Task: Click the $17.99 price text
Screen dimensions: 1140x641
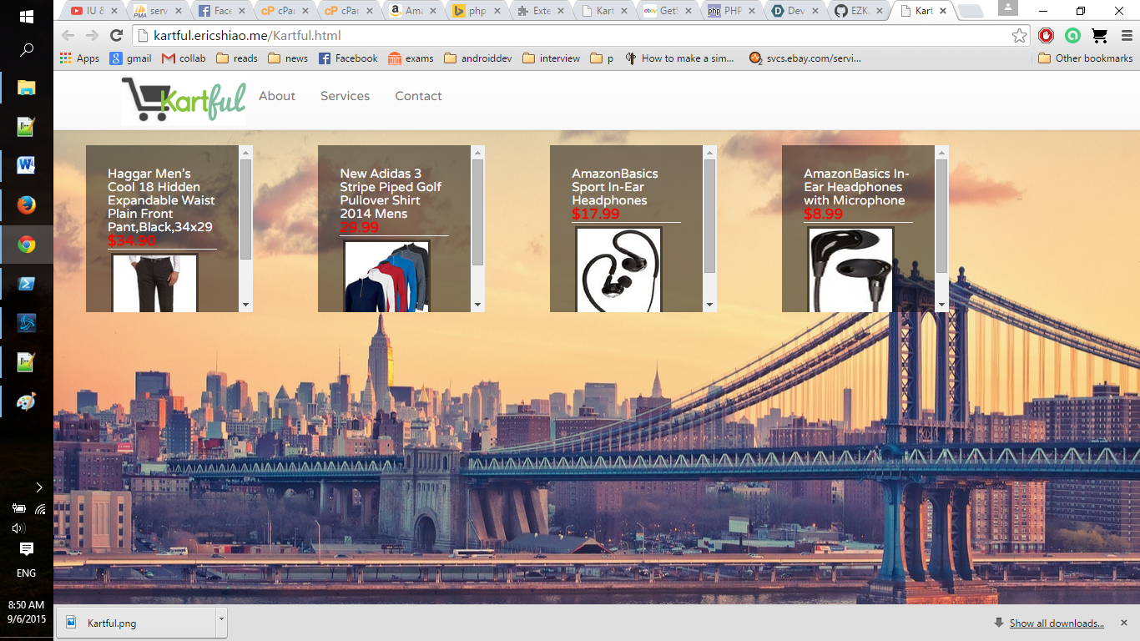Action: coord(596,214)
